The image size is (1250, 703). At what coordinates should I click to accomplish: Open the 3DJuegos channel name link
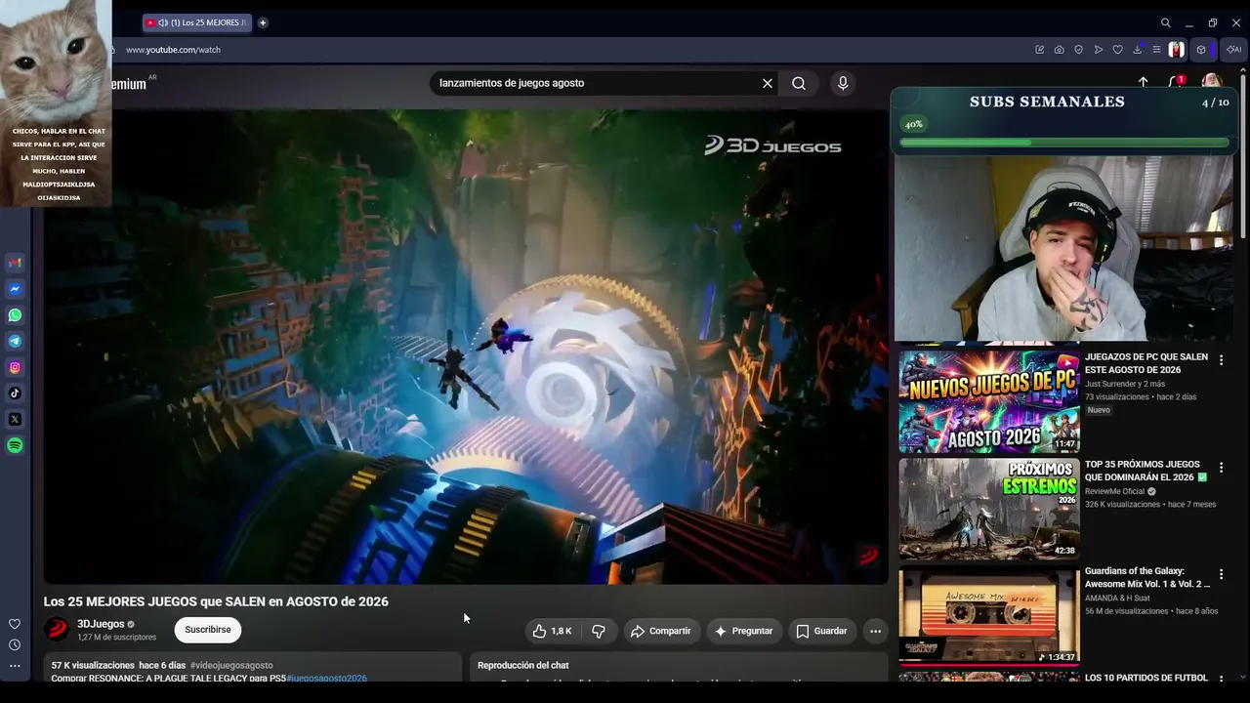[101, 624]
